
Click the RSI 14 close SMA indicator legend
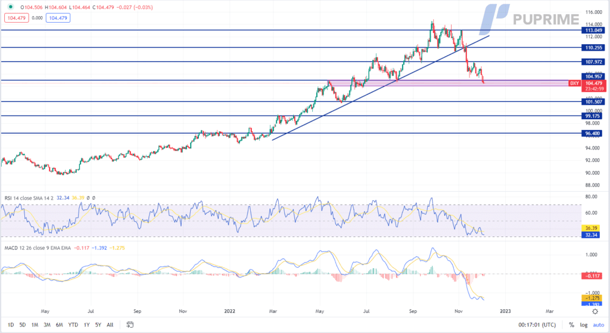(29, 198)
